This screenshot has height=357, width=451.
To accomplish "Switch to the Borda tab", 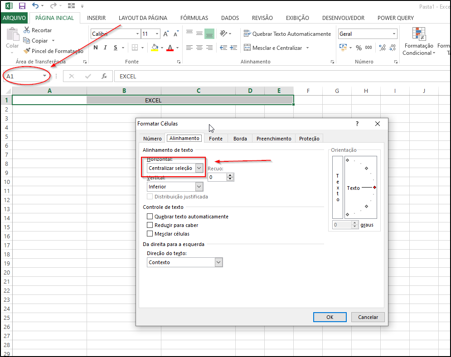I will click(x=240, y=139).
